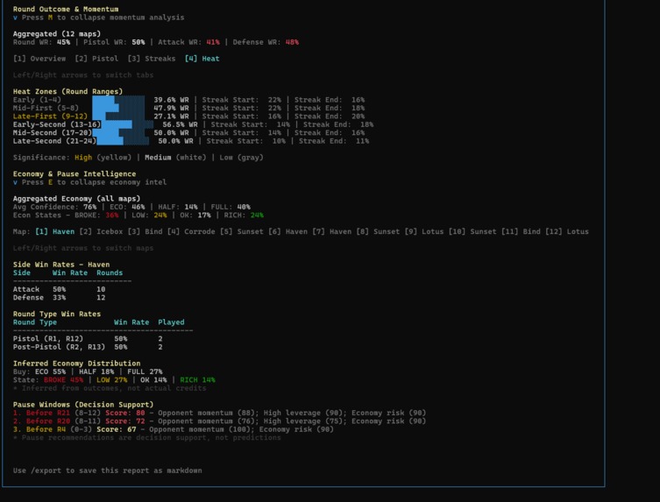Click pause window 1 Before R21
Image resolution: width=660 pixels, height=502 pixels.
(x=219, y=413)
